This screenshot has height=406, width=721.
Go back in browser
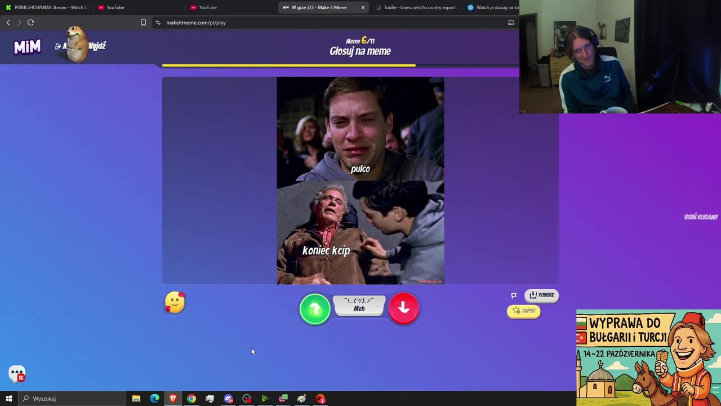(8, 23)
